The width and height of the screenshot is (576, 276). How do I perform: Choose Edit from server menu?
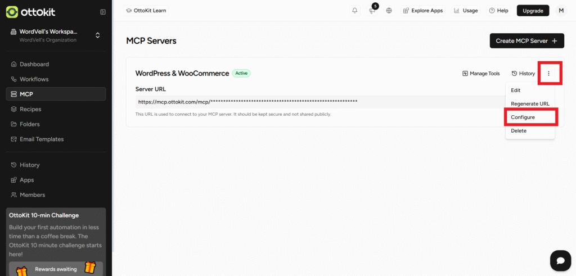tap(530, 91)
